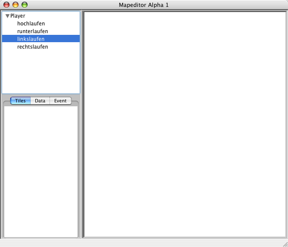Minimize window with the yellow button
The image size is (288, 247).
[x=15, y=5]
